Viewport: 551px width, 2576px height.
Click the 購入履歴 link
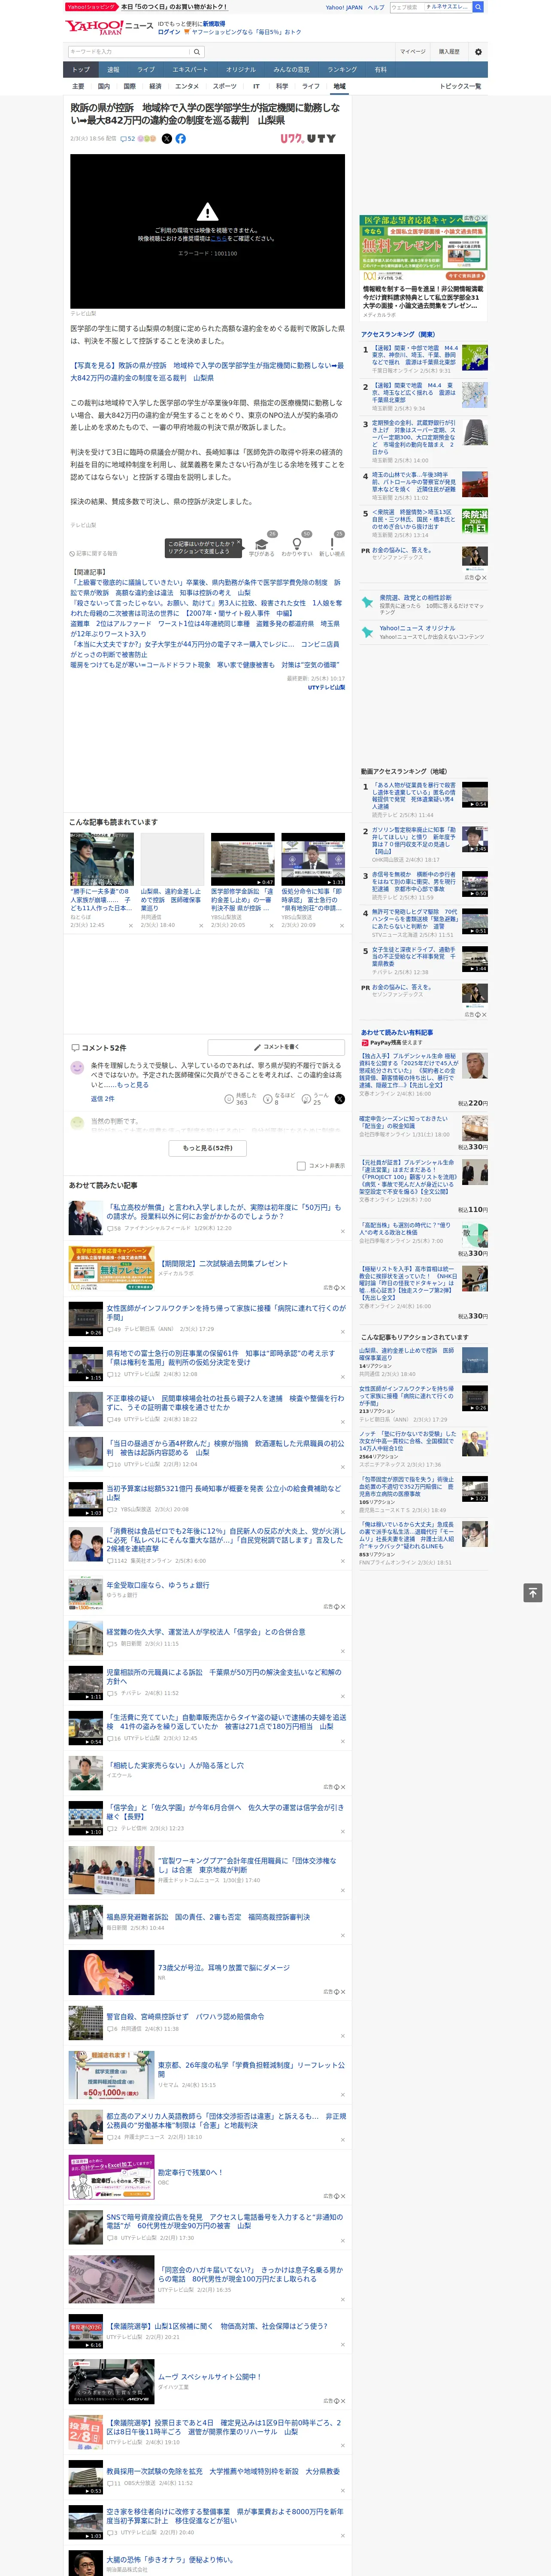[449, 52]
